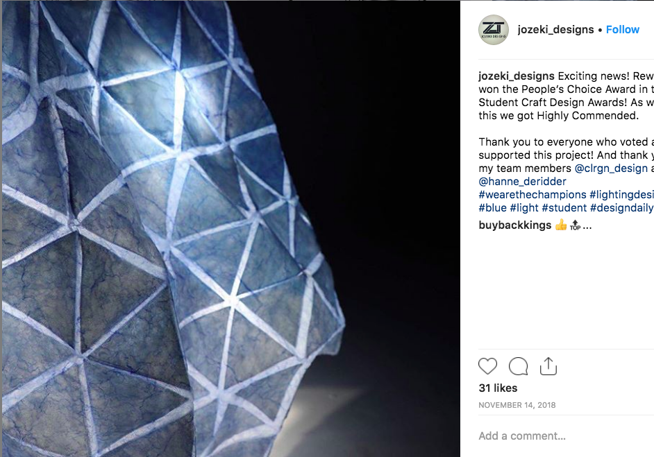Open the #light hashtag
Image resolution: width=654 pixels, height=457 pixels.
click(x=524, y=207)
